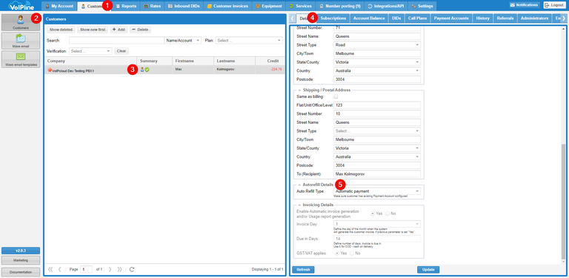Click the user icon in Summary column
This screenshot has width=569, height=278.
coord(142,70)
